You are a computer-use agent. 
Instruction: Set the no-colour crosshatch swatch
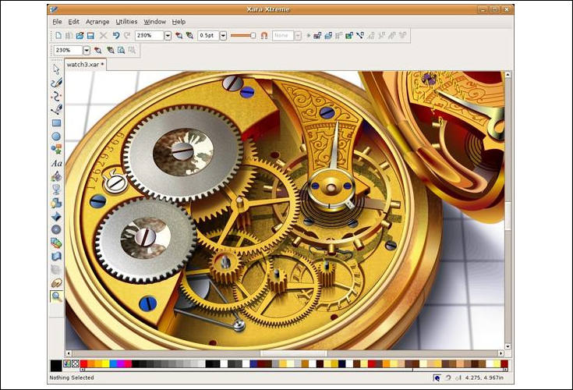[x=75, y=363]
